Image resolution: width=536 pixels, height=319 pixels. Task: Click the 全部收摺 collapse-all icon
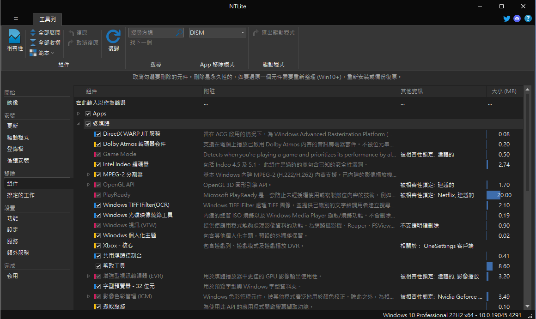tap(33, 42)
